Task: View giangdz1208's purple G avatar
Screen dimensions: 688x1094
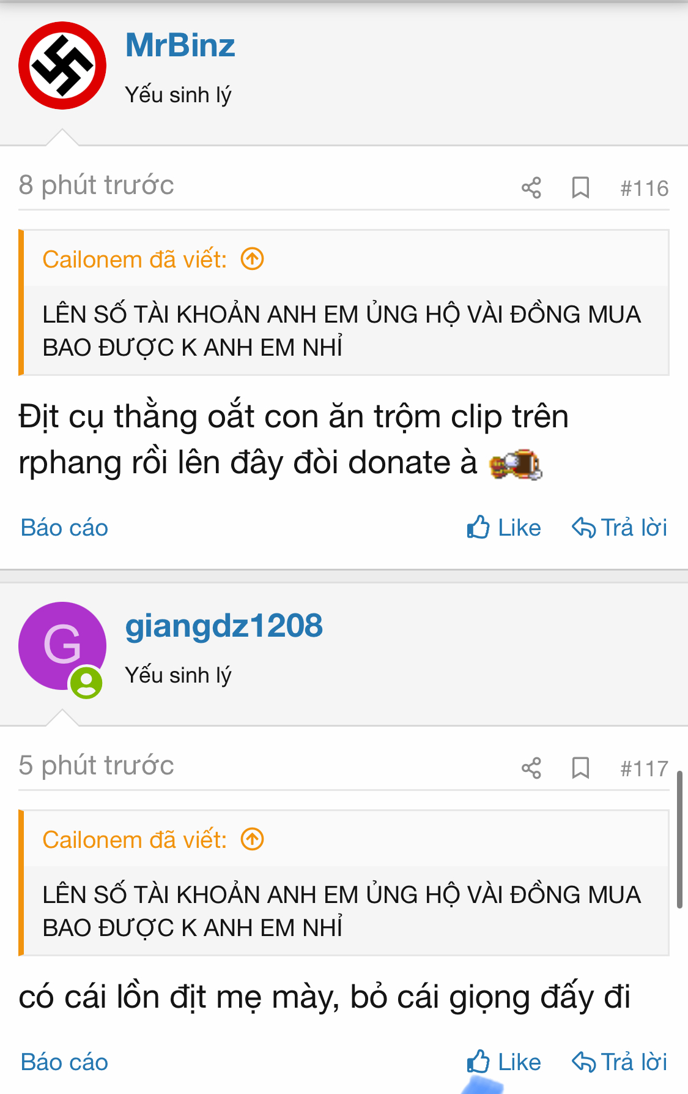Action: click(62, 646)
